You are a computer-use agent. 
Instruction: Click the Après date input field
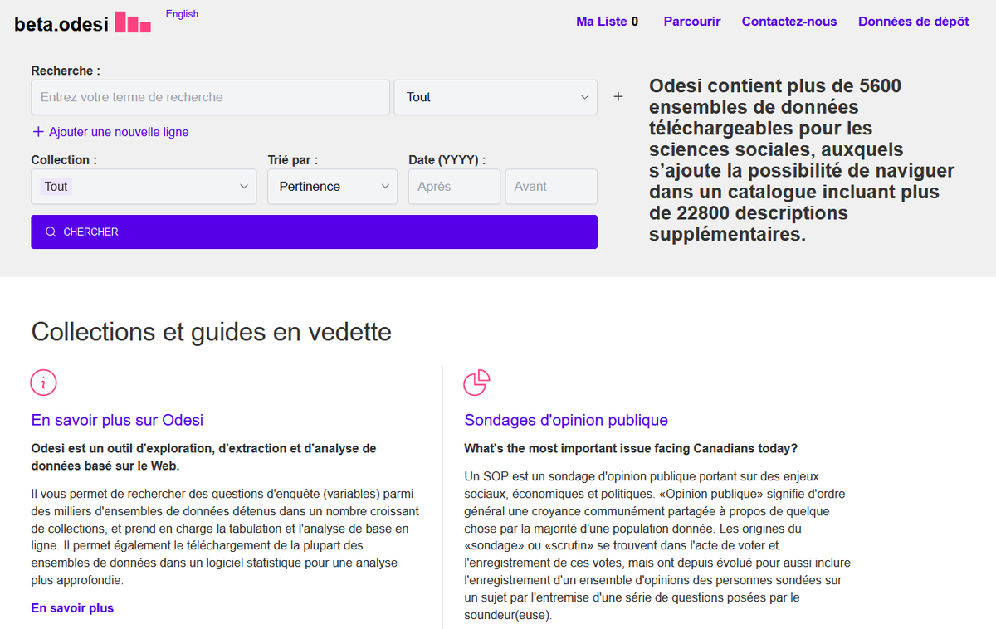pos(455,187)
